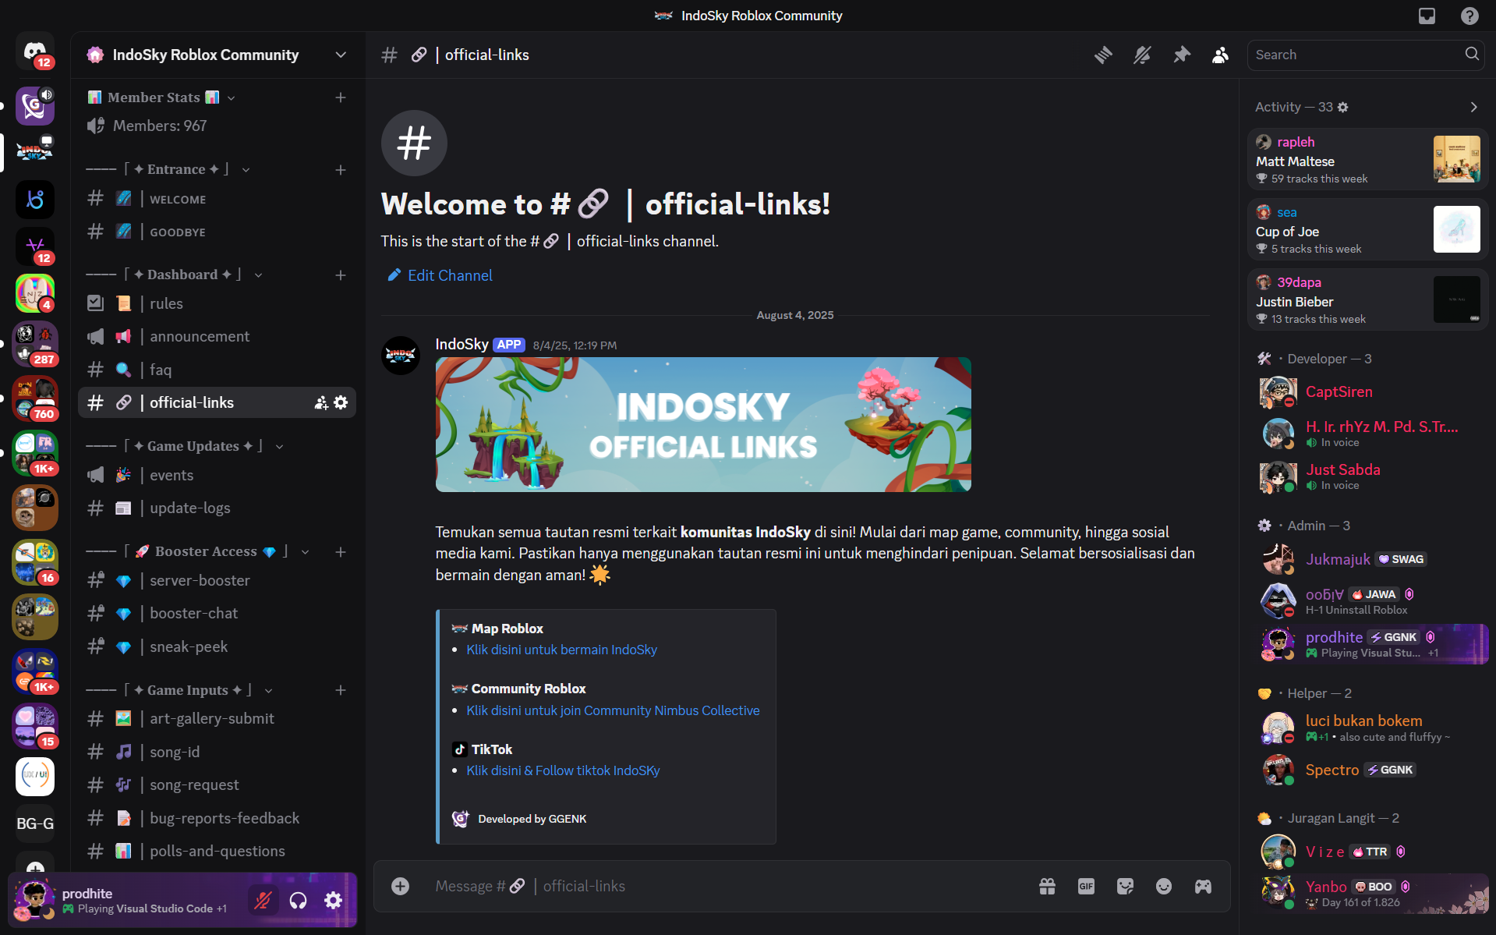Open the inbox icon in title bar
The height and width of the screenshot is (935, 1496).
(x=1427, y=16)
